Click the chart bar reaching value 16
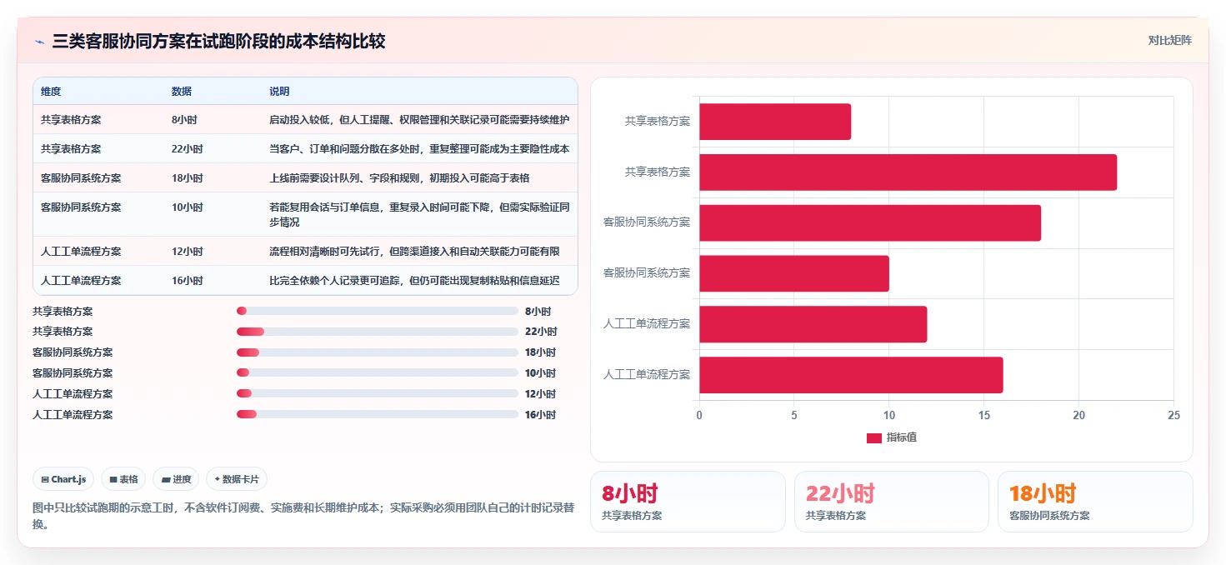This screenshot has width=1226, height=565. (851, 375)
